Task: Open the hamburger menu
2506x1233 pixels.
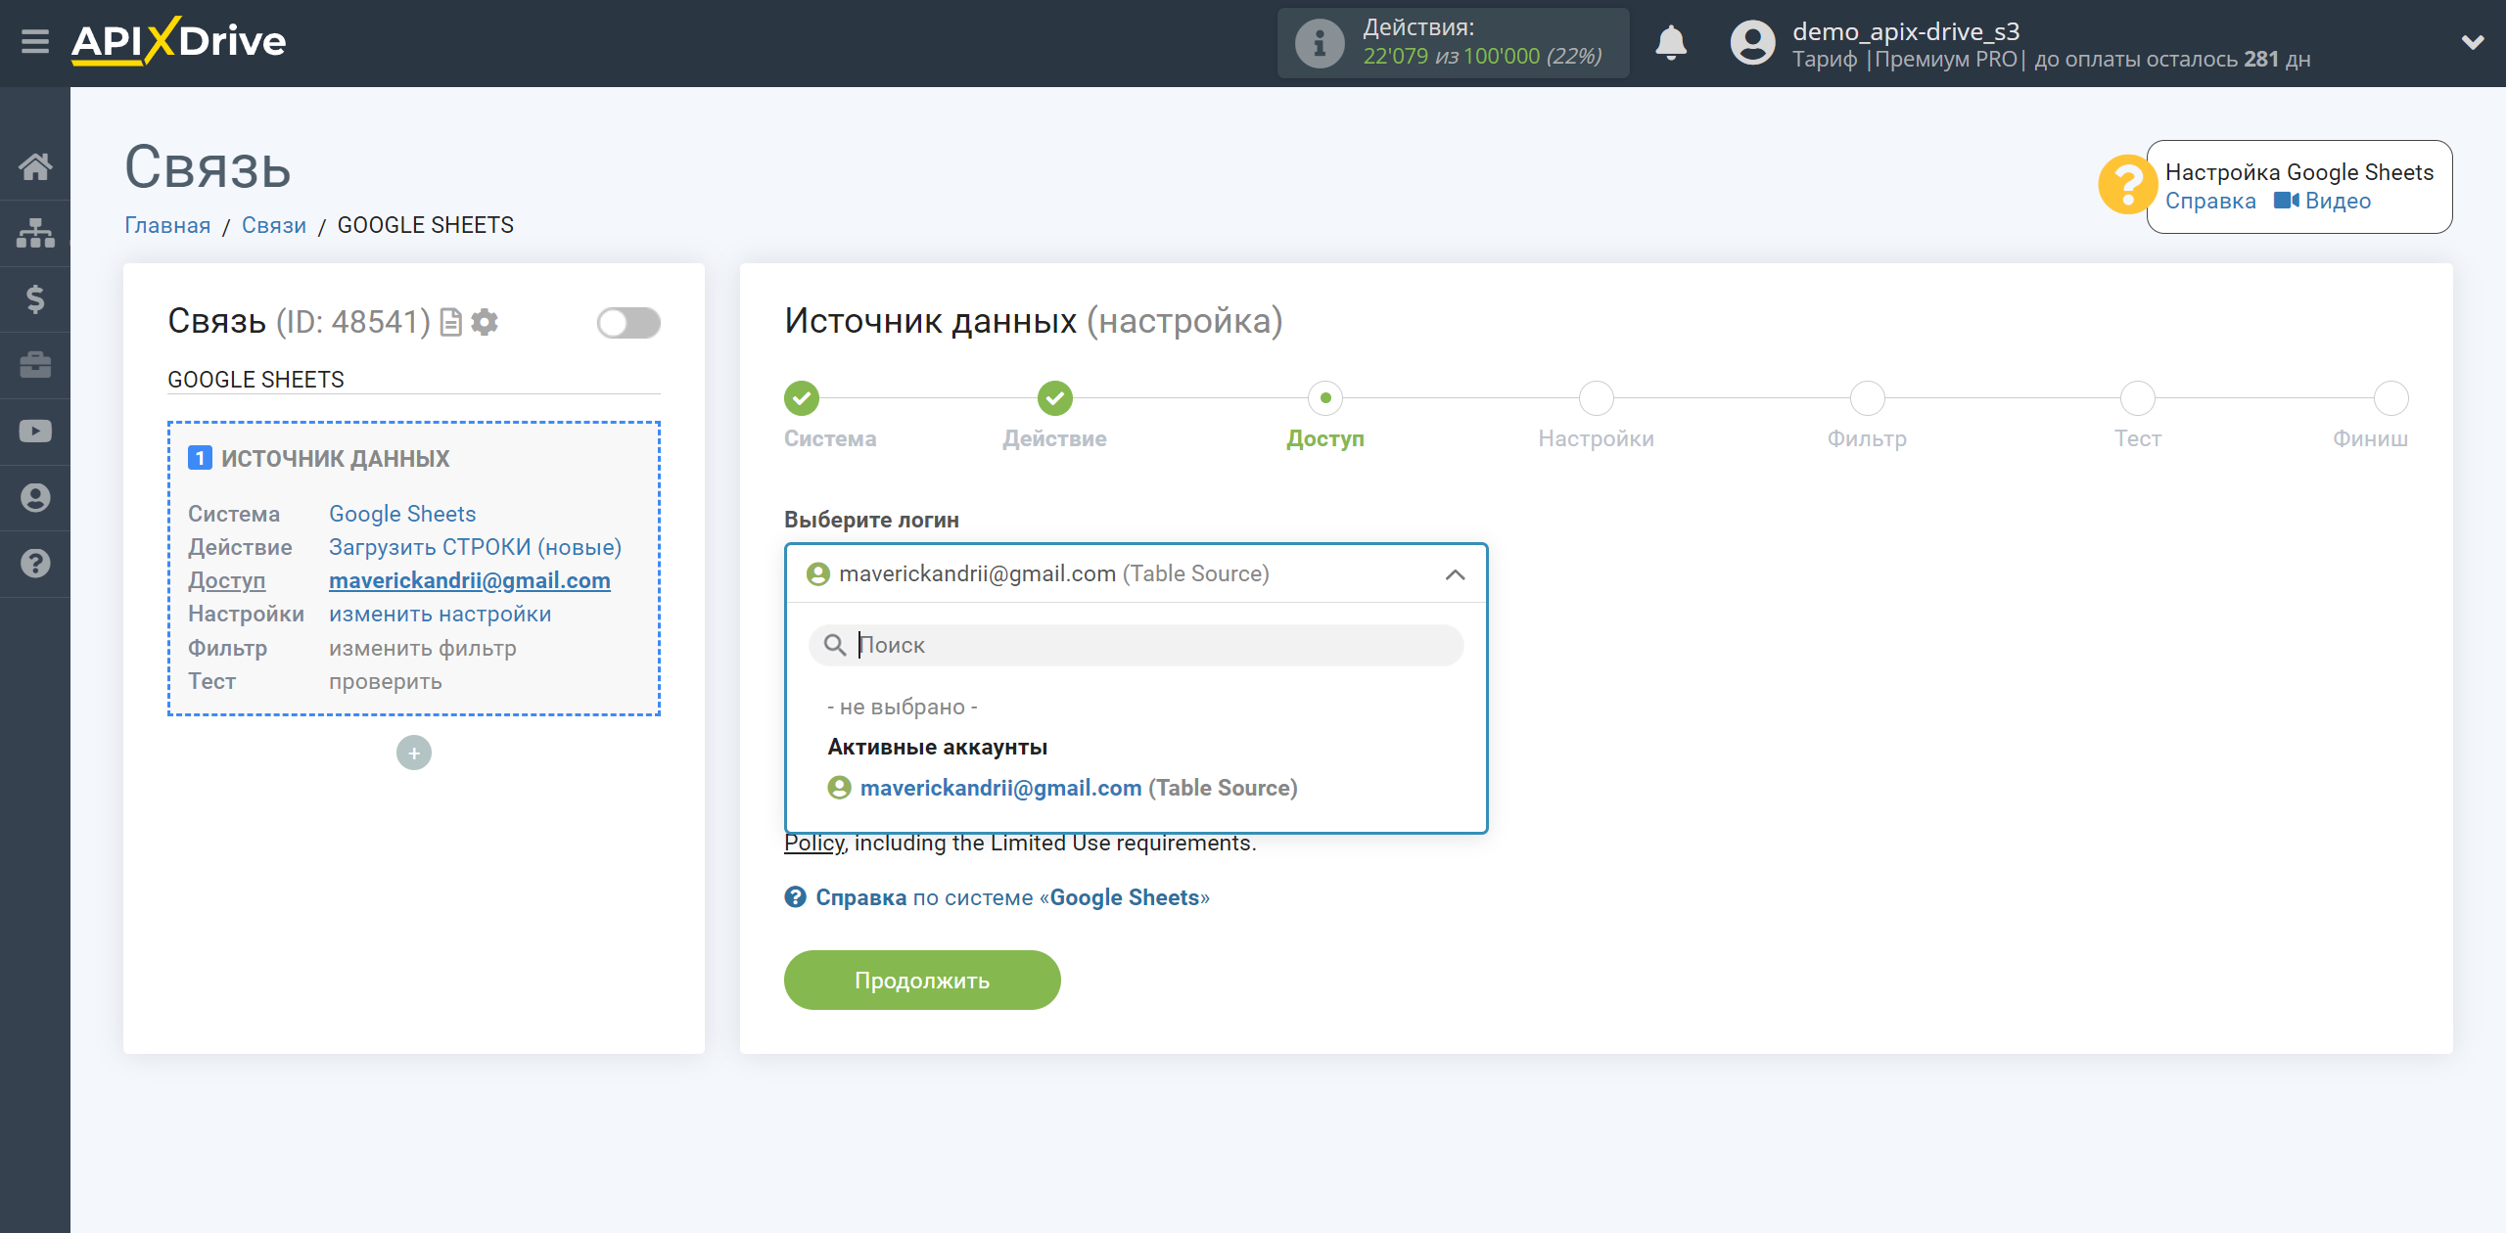Action: [35, 42]
